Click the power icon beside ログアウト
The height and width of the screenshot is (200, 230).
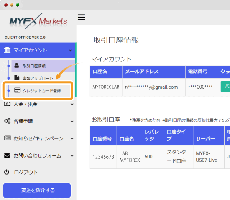pos(7,172)
